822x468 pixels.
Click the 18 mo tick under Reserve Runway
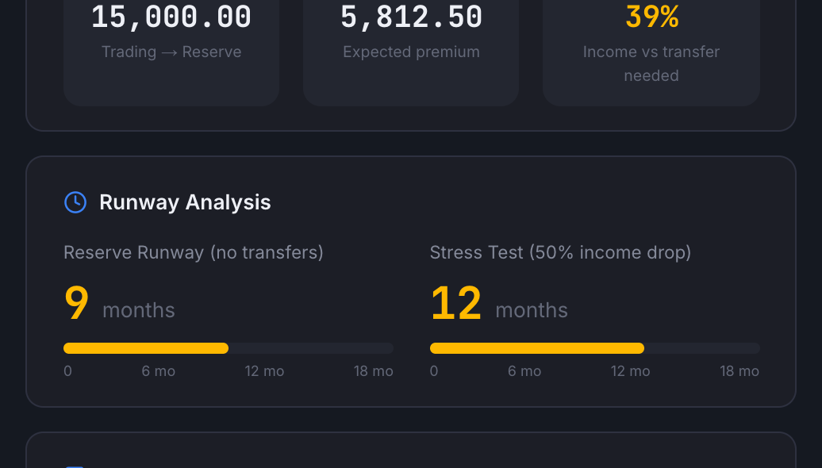(x=374, y=371)
